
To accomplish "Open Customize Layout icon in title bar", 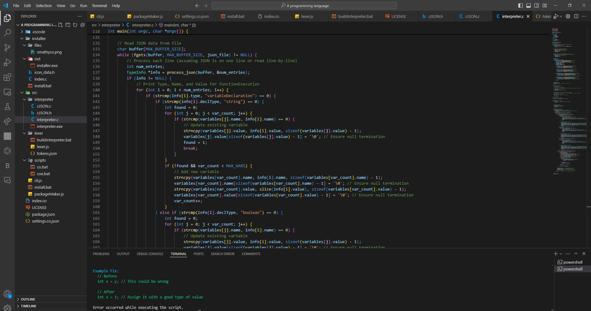I will [x=545, y=5].
